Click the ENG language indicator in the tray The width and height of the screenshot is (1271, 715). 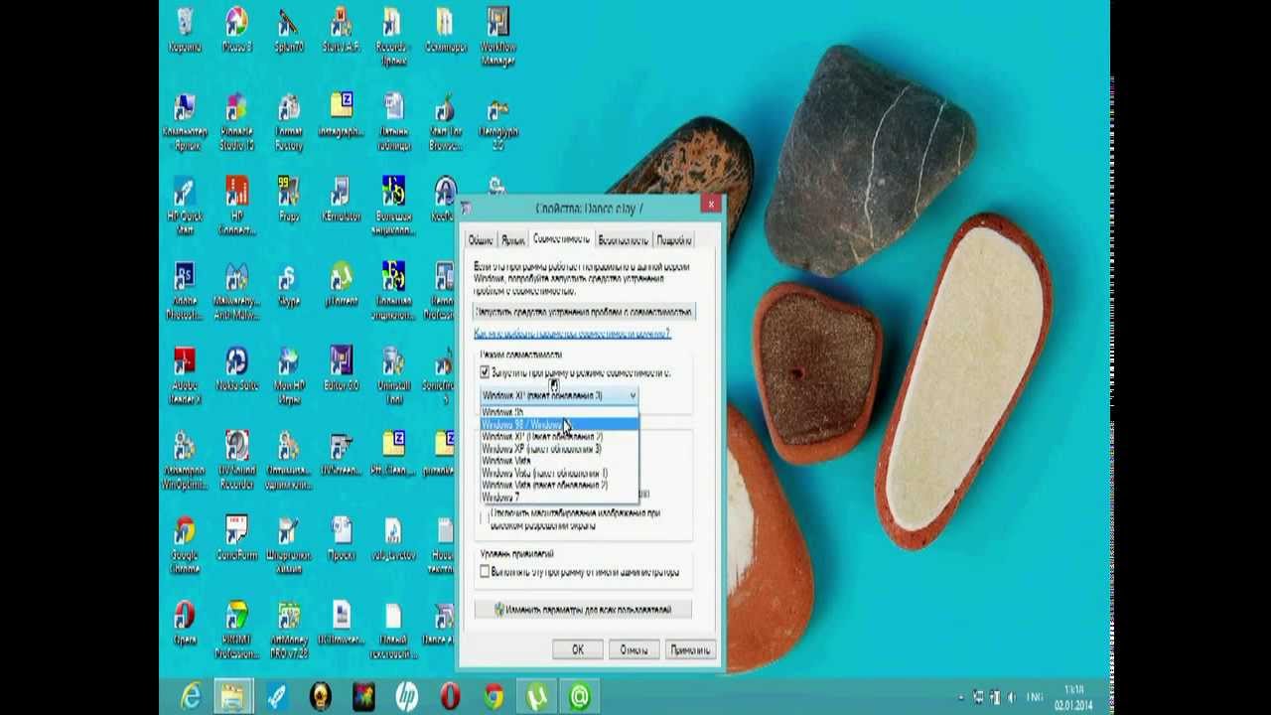(1036, 698)
